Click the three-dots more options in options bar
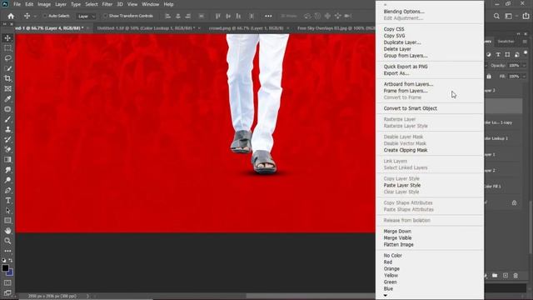This screenshot has width=533, height=300. pyautogui.click(x=268, y=16)
